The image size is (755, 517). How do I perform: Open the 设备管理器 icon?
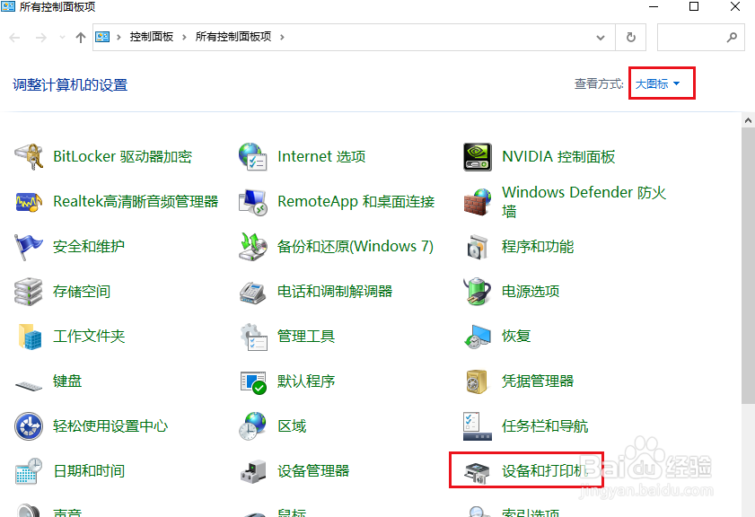[x=253, y=471]
